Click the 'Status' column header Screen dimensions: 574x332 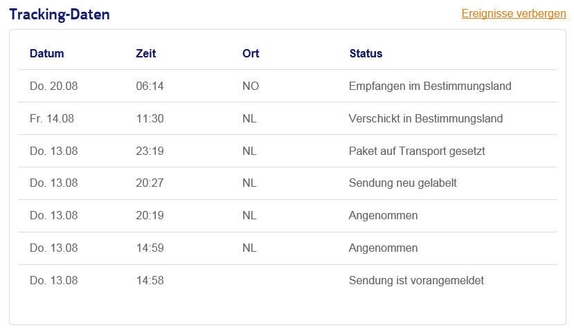[366, 53]
